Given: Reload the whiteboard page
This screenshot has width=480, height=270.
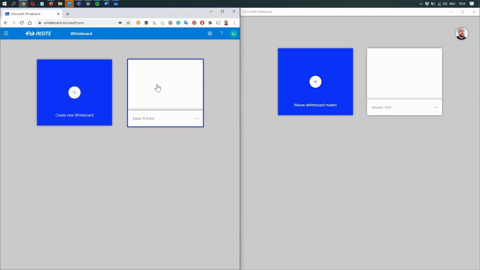Looking at the screenshot, I should [22, 23].
